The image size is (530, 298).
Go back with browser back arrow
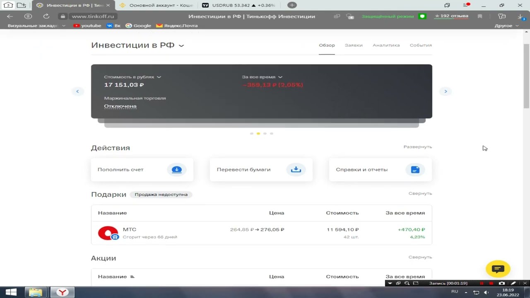pyautogui.click(x=10, y=16)
